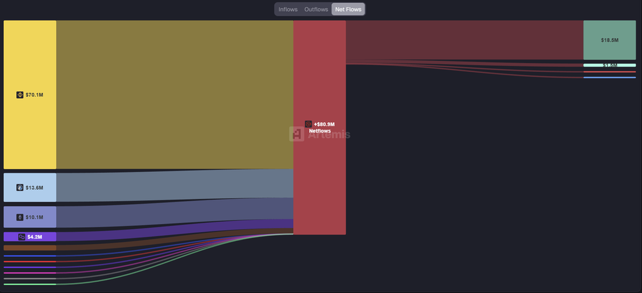Click the Ethereum icon next to $10.1M
642x293 pixels.
(20, 217)
